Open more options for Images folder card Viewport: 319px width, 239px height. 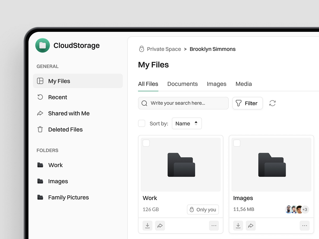click(305, 226)
